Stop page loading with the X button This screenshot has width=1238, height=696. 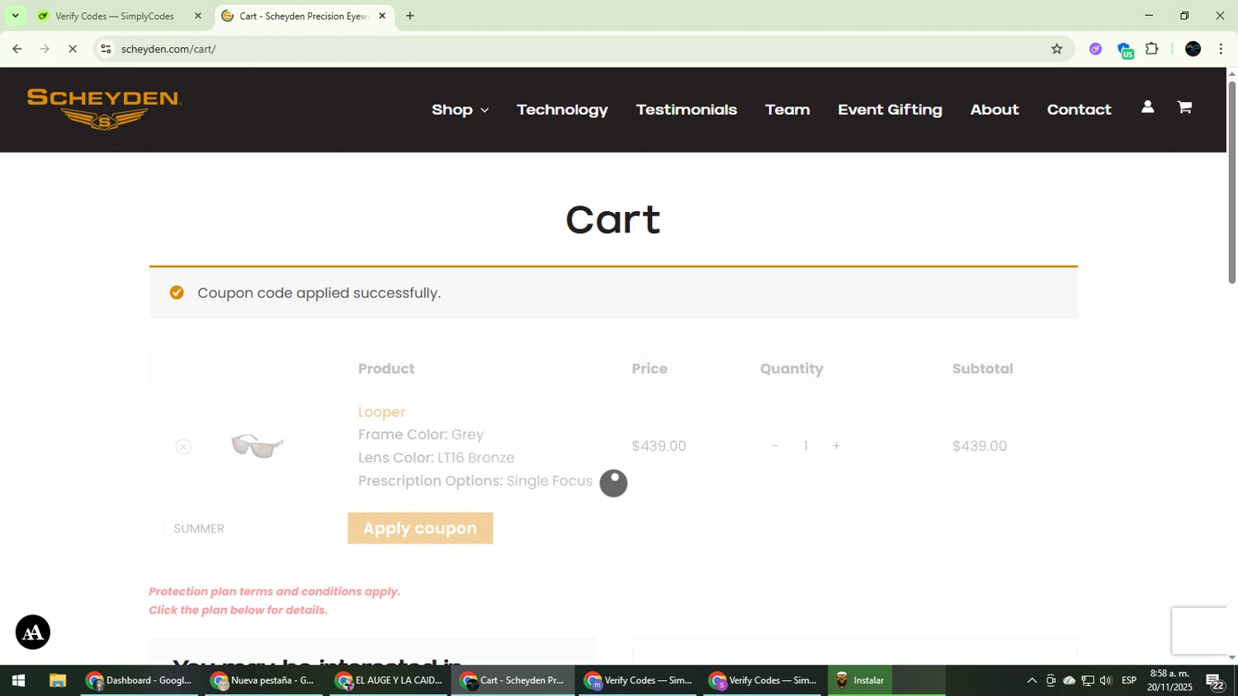73,49
